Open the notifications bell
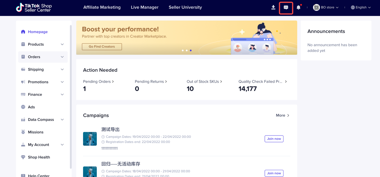 (298, 7)
